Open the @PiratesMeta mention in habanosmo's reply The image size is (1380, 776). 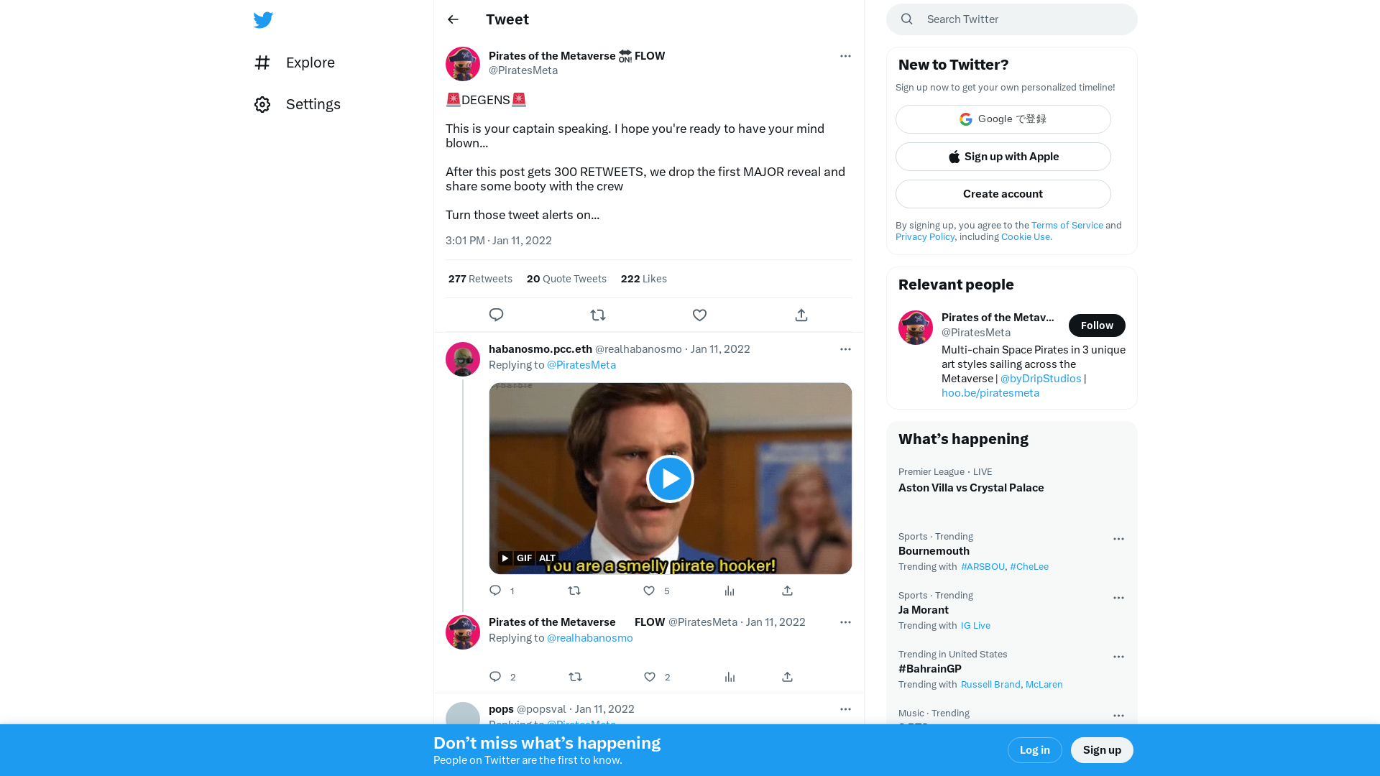581,365
